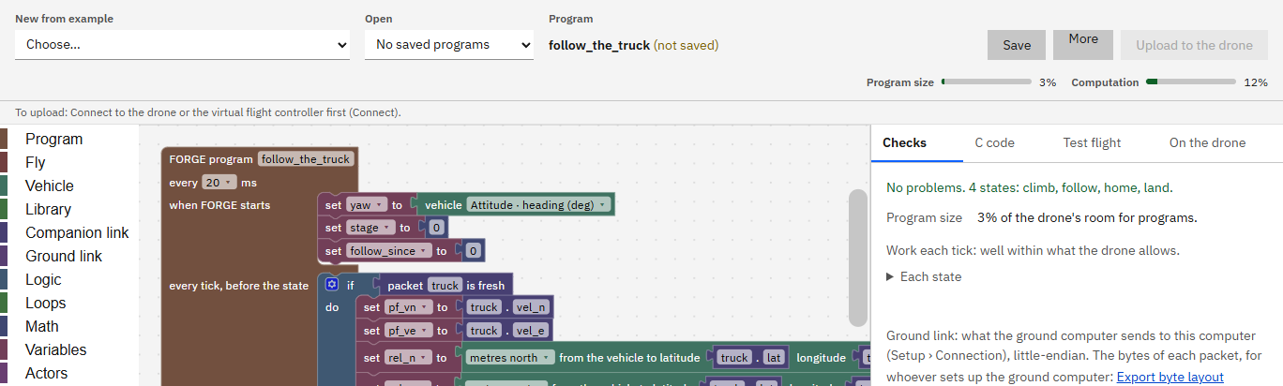Open the Logic block category
Viewport: 1283px width, 386px height.
(43, 279)
